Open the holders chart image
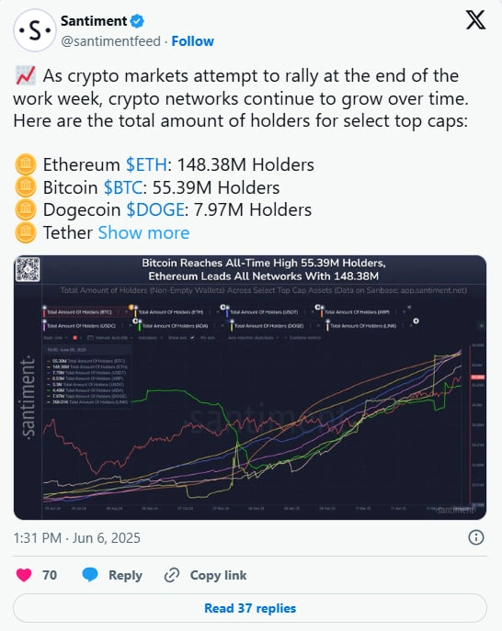The height and width of the screenshot is (631, 502). coord(250,387)
